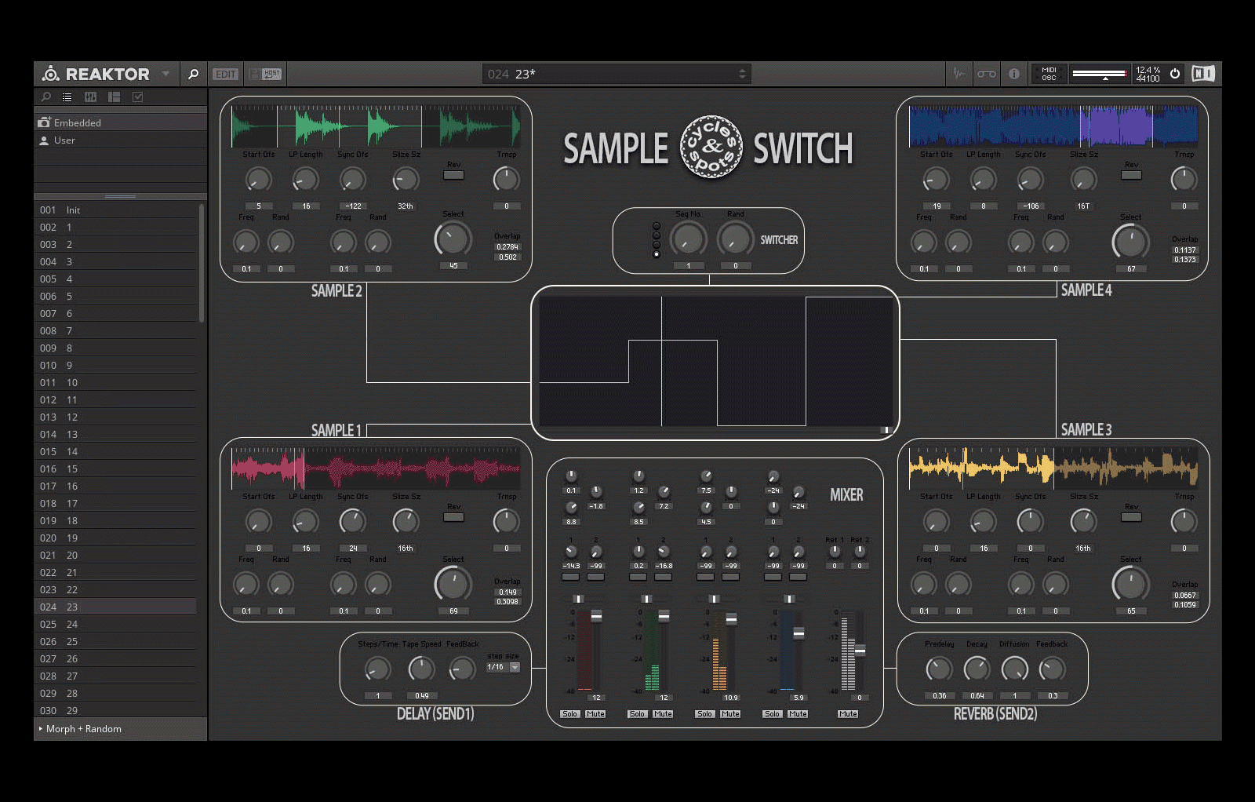Click the Sample 1 red waveform display

pyautogui.click(x=376, y=468)
